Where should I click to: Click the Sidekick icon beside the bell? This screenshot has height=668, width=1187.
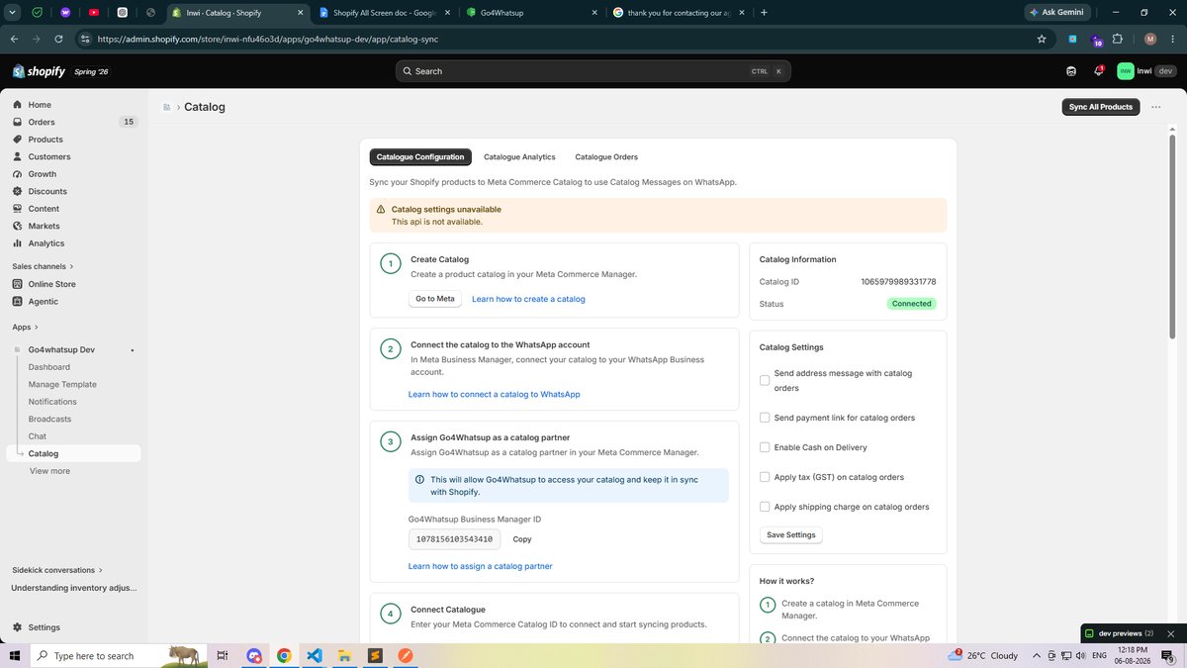tap(1071, 71)
